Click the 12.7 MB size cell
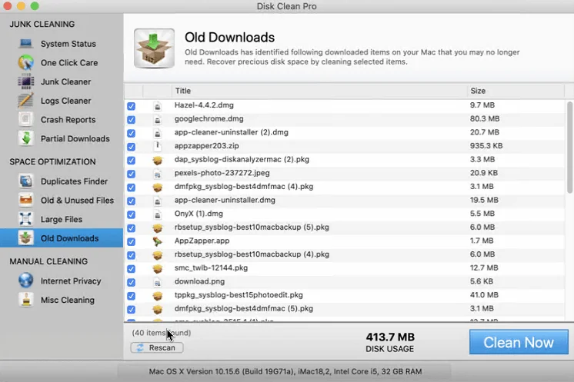Image resolution: width=574 pixels, height=382 pixels. click(x=484, y=268)
